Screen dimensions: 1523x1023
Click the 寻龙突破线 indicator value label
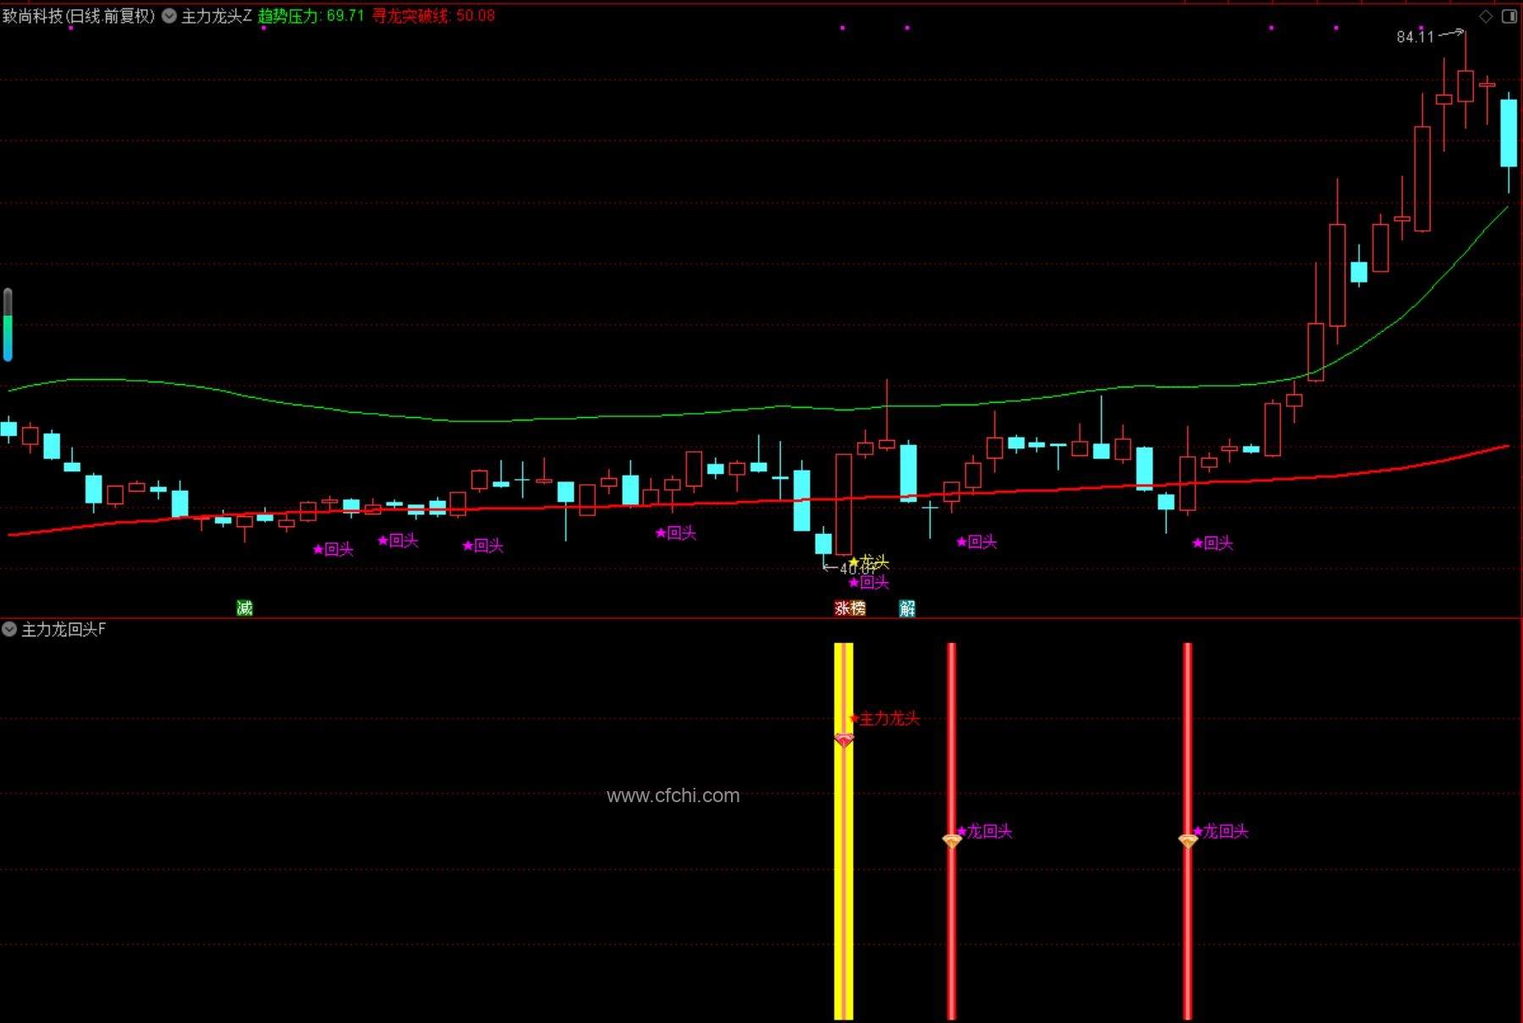pos(433,16)
